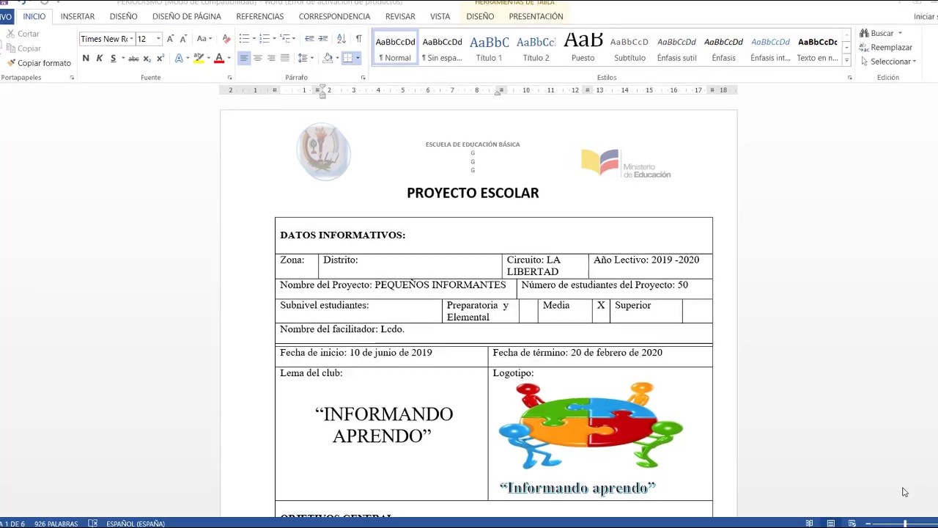The width and height of the screenshot is (938, 528).
Task: Click the shading paint bucket icon
Action: pyautogui.click(x=328, y=58)
